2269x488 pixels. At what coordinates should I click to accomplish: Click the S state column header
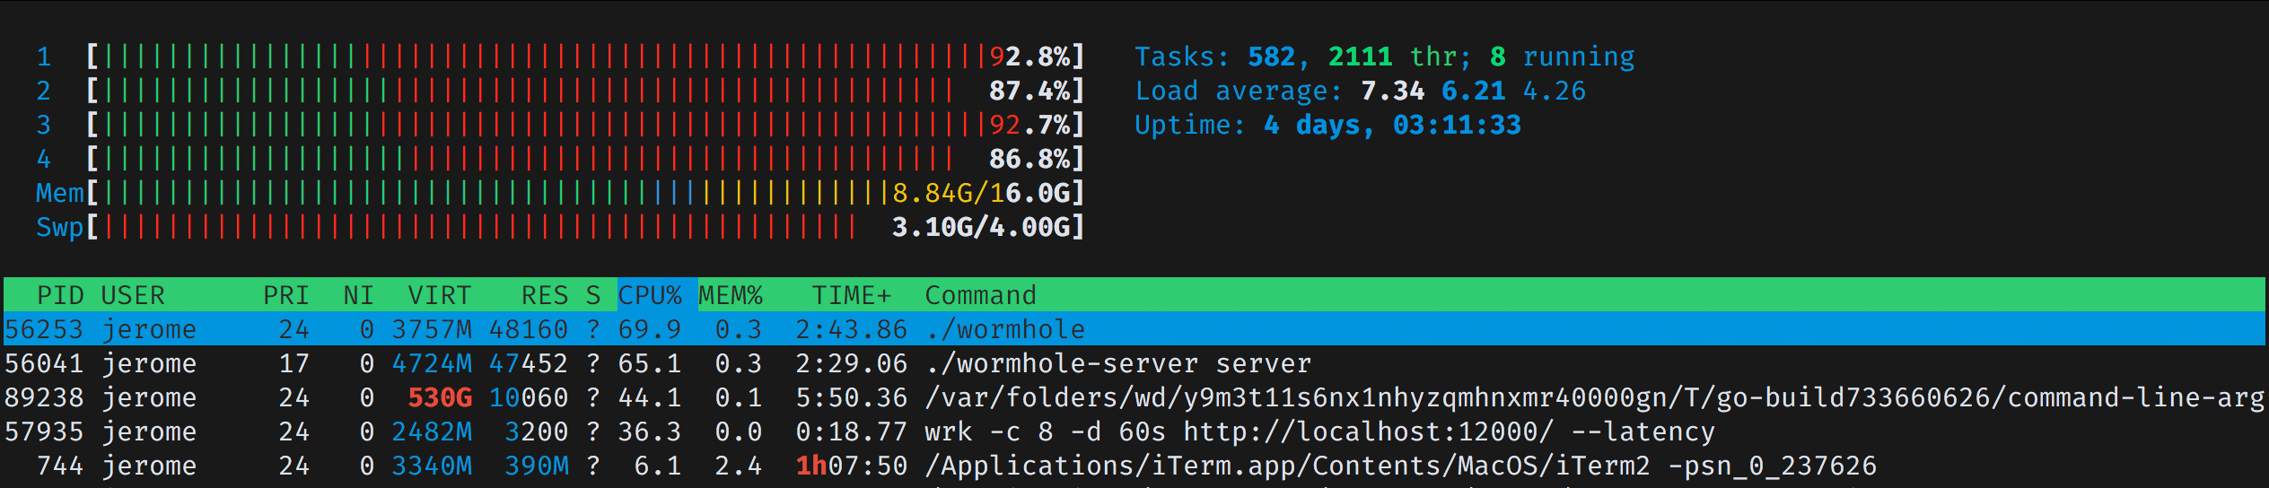[593, 295]
